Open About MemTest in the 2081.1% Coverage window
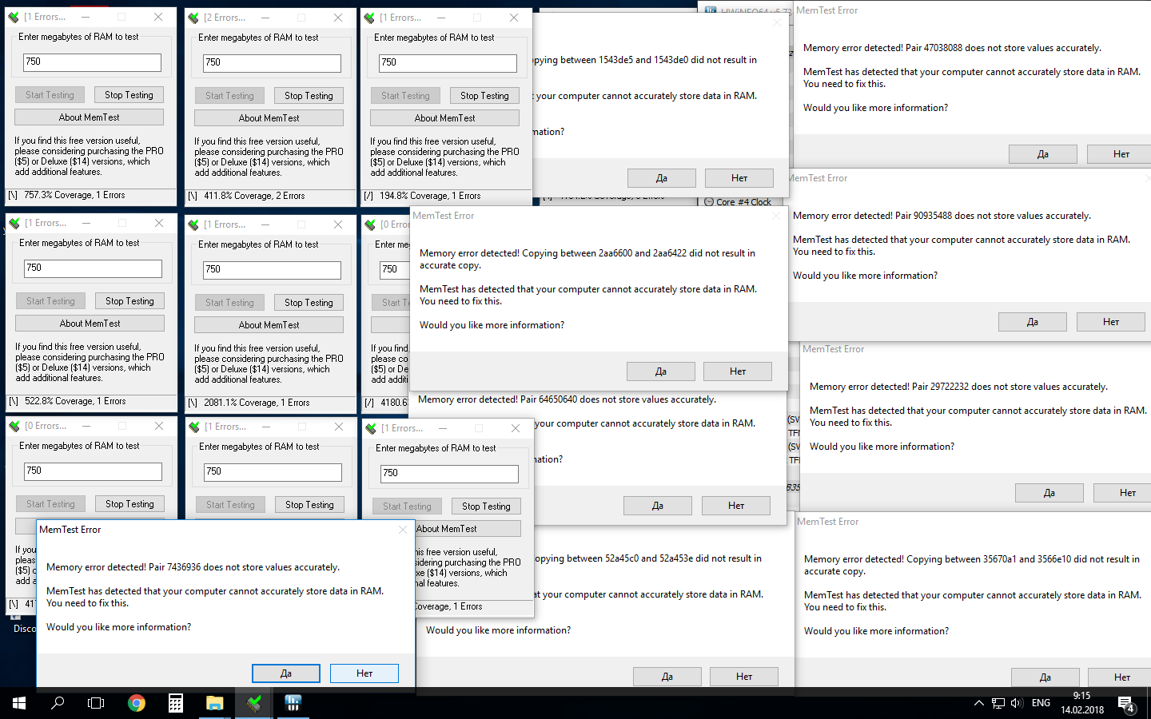1151x719 pixels. point(269,325)
